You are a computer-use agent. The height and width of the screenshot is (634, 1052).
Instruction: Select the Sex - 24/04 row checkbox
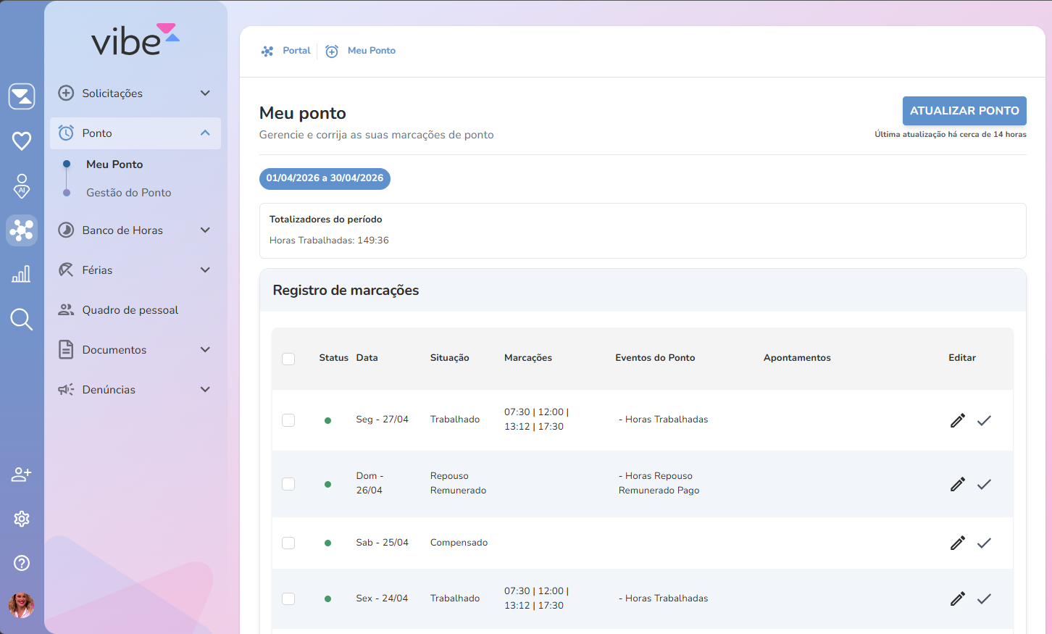point(288,598)
